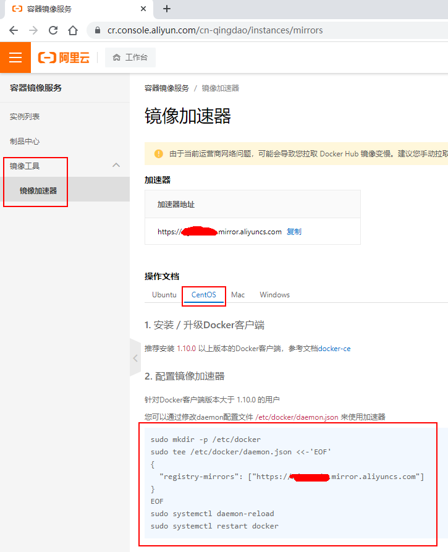This screenshot has height=552, width=448.
Task: Click 镜像加速器 breadcrumb text
Action: (221, 88)
